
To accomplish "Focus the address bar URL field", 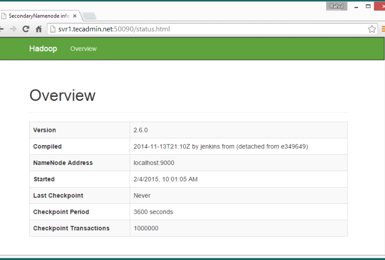I will [x=208, y=29].
